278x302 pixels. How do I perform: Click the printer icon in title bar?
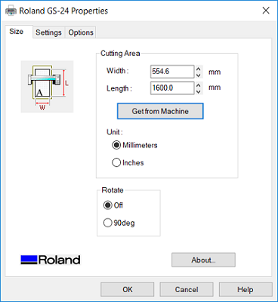[x=11, y=11]
